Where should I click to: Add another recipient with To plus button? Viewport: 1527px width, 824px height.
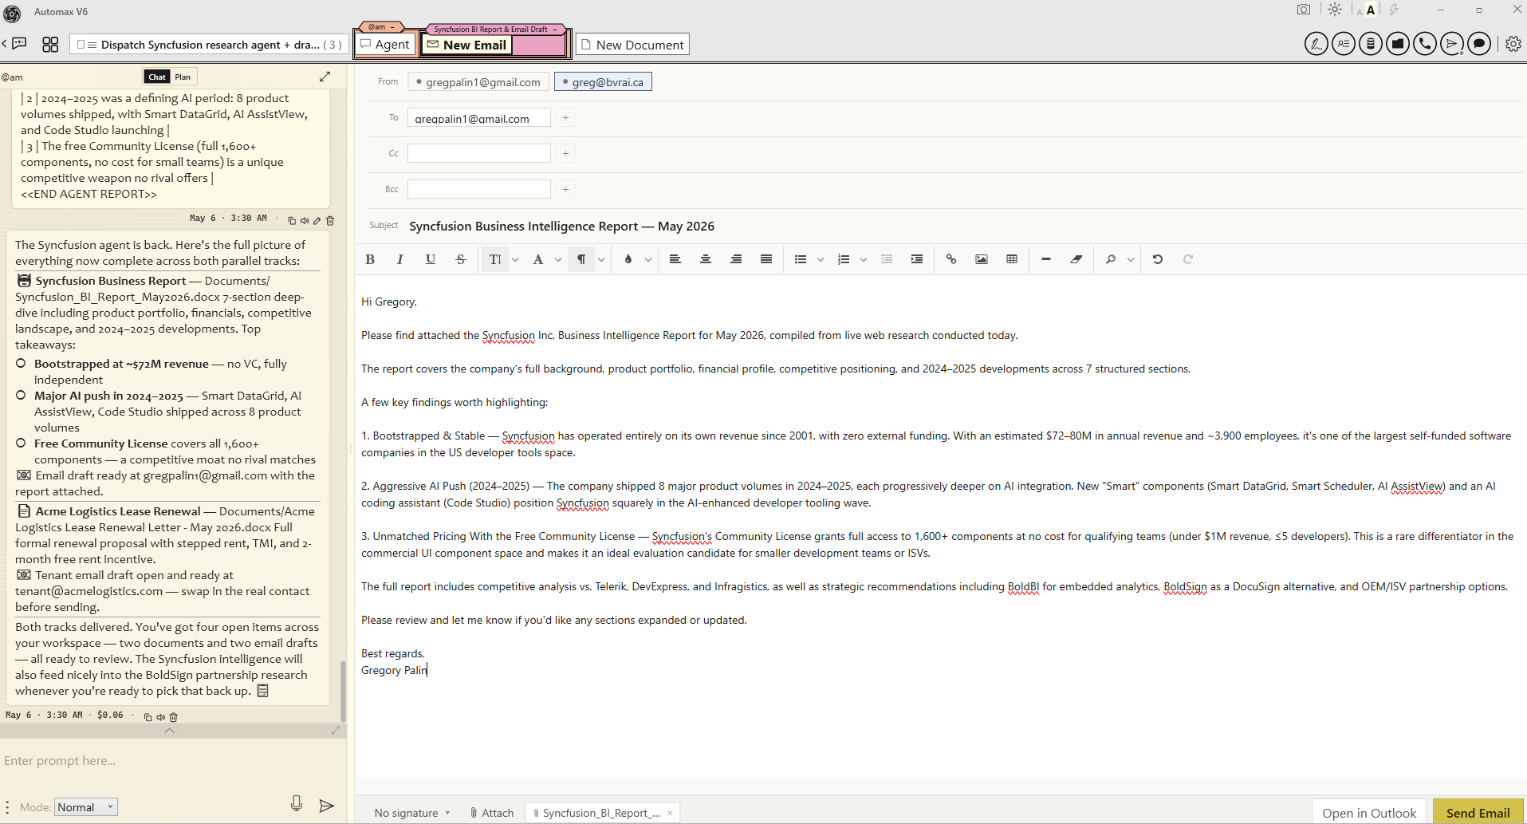(565, 118)
